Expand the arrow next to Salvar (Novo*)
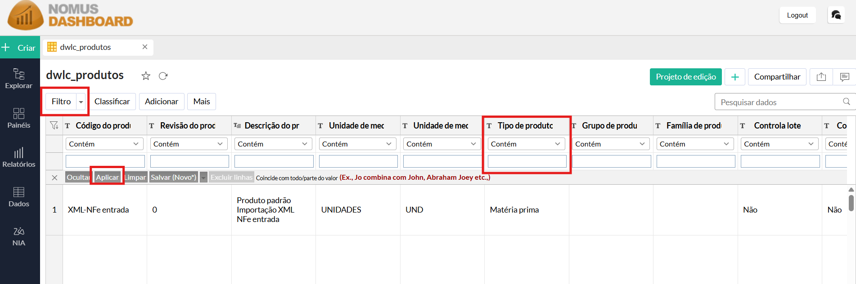Viewport: 856px width, 284px height. point(203,177)
